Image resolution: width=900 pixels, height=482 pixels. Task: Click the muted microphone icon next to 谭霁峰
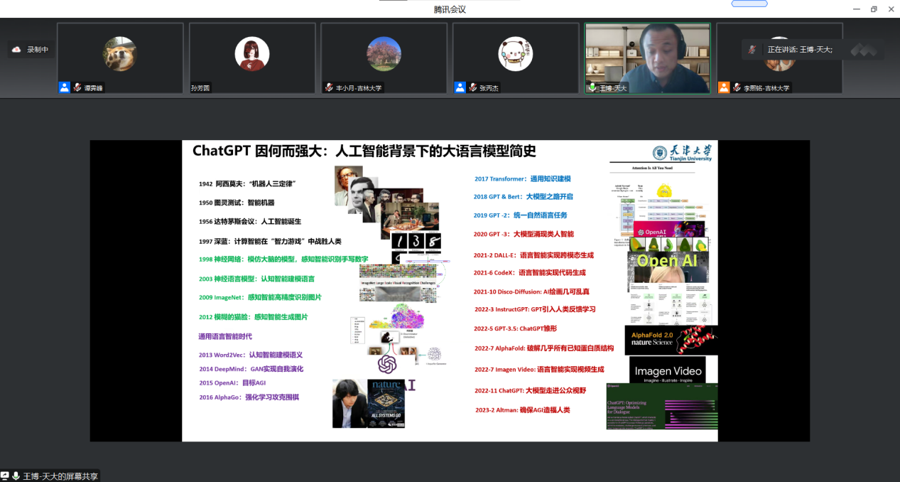[x=77, y=87]
